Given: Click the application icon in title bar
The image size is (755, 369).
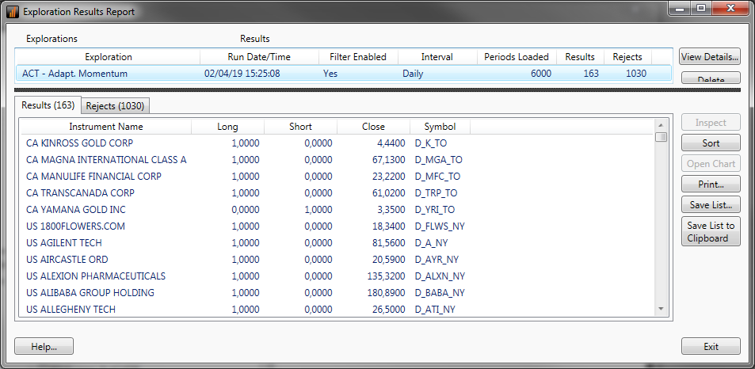Looking at the screenshot, I should [13, 12].
